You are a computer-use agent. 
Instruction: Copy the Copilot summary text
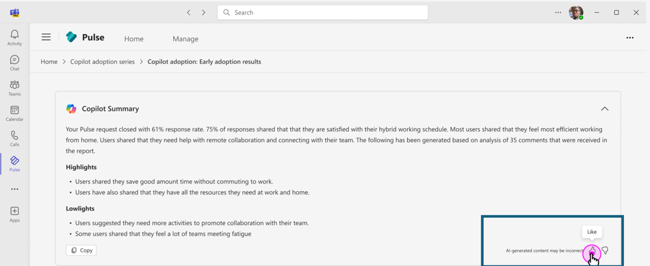[x=81, y=251]
